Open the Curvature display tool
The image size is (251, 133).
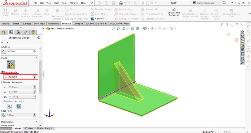[x=97, y=19]
